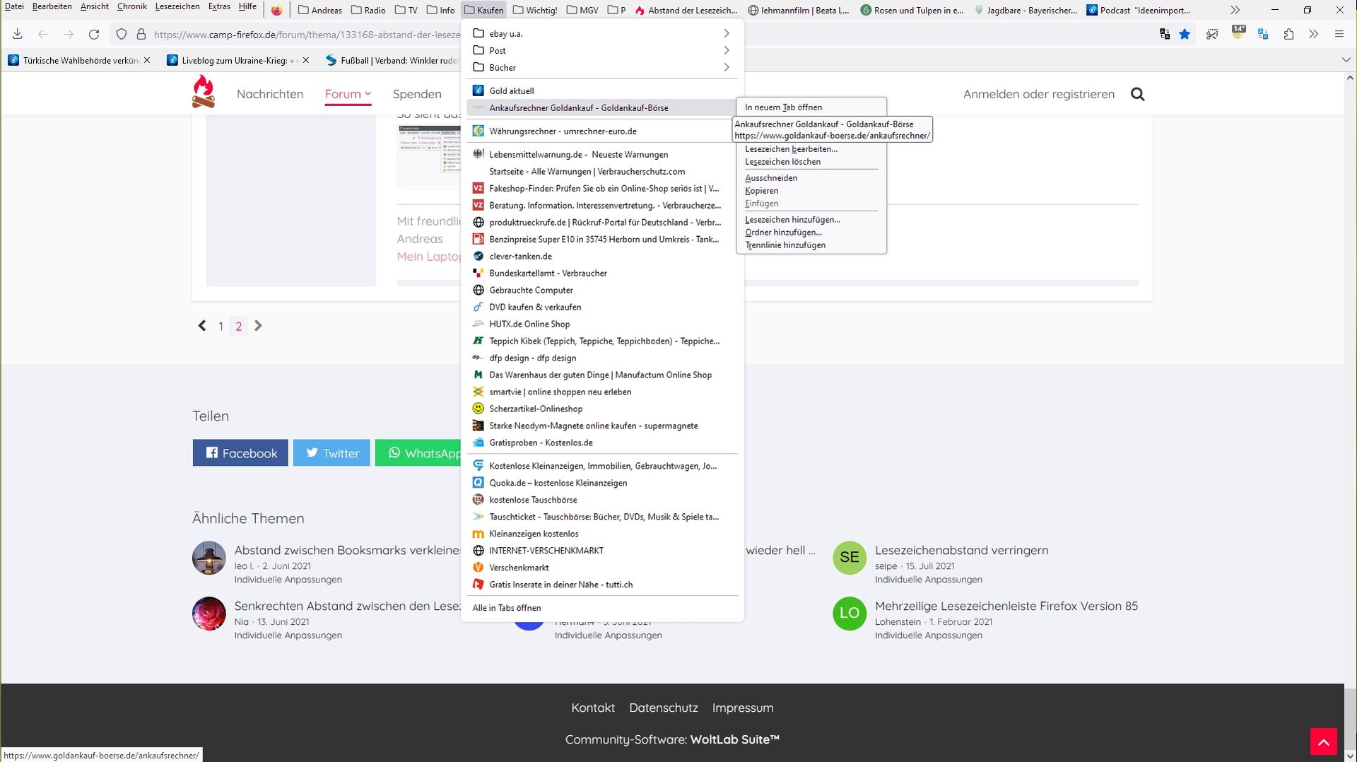Show more bookmarks toolbar overflow chevron
The image size is (1357, 762).
click(x=1235, y=10)
